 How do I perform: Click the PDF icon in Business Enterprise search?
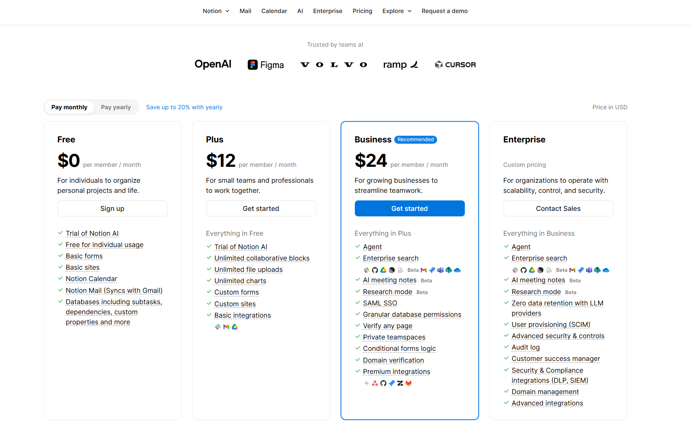401,270
